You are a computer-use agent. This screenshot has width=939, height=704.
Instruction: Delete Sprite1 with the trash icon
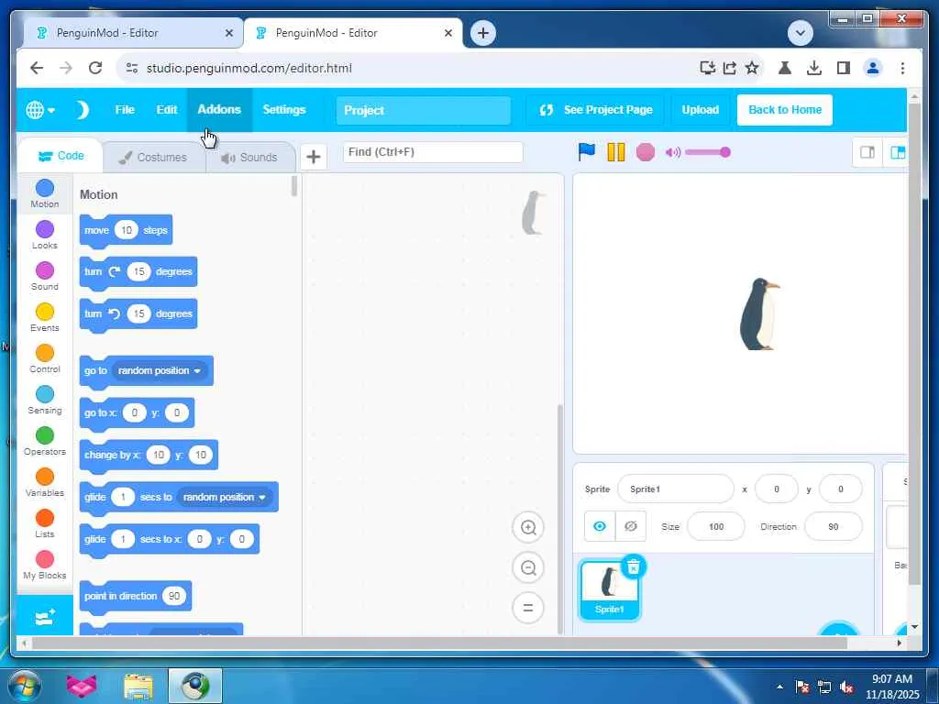coord(634,566)
